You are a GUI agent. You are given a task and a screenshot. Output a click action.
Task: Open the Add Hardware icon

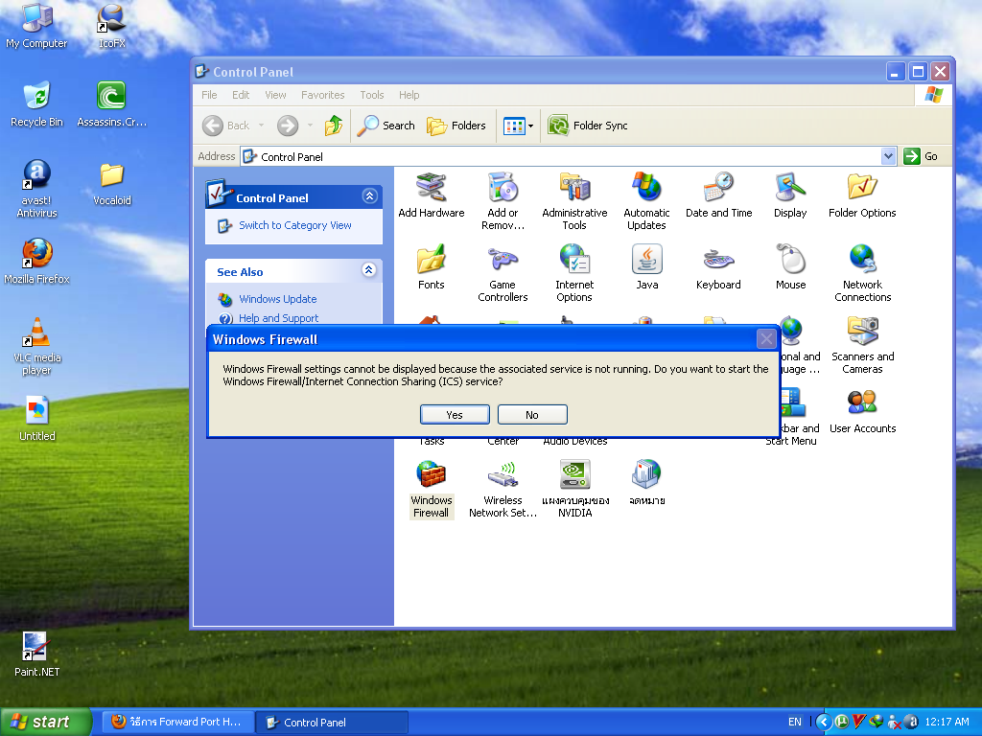point(431,188)
